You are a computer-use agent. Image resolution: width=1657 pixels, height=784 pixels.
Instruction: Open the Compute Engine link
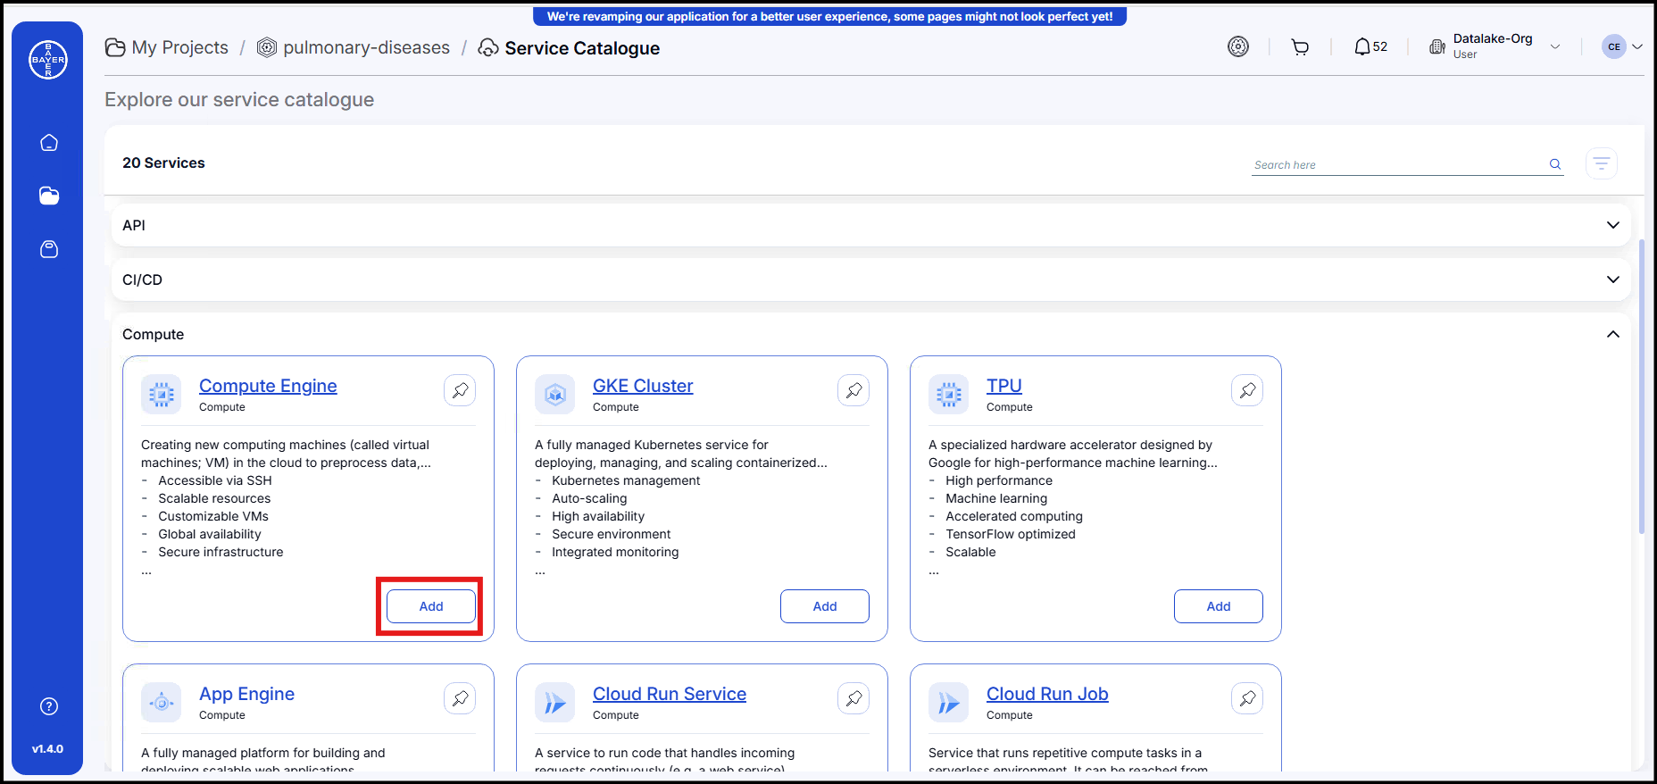(x=268, y=386)
